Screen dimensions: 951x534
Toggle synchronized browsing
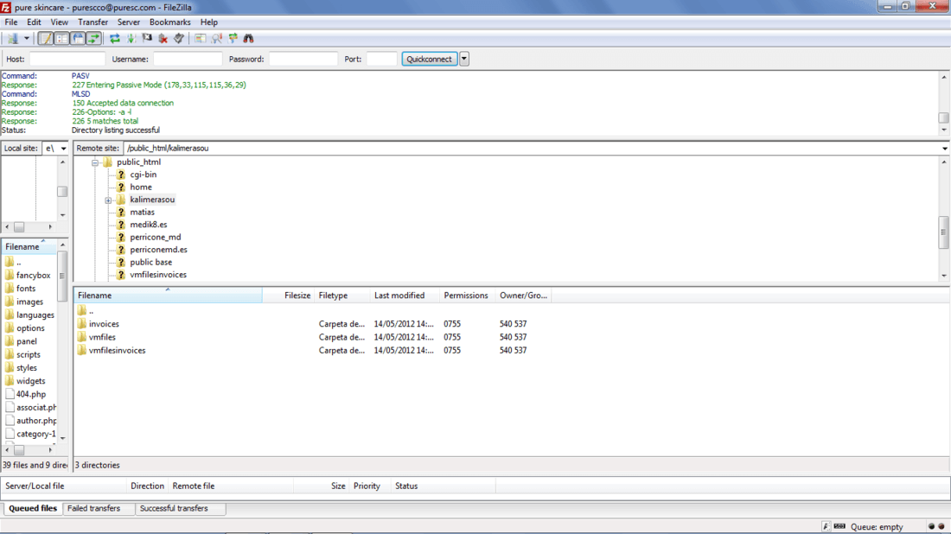tap(233, 39)
